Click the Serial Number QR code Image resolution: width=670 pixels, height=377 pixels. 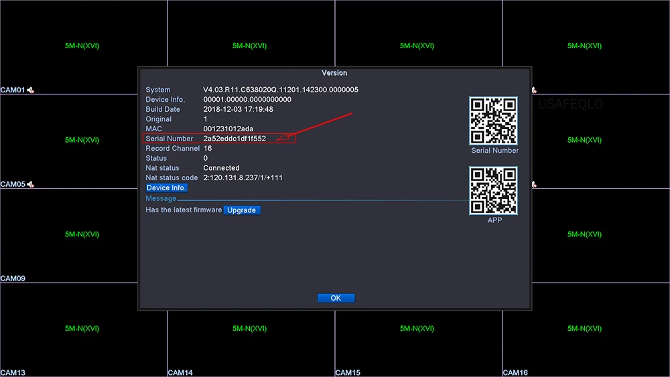[x=494, y=121]
